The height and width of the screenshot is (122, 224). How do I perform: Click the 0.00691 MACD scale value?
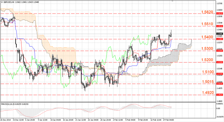point(219,104)
